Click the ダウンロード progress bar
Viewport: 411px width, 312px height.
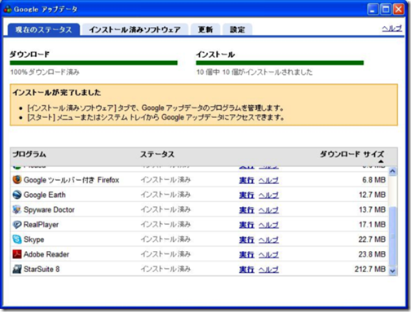coord(94,63)
